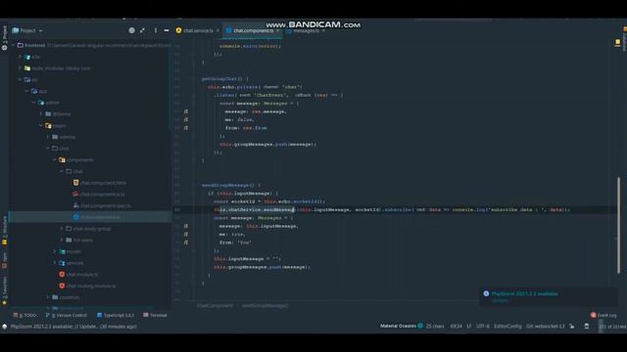This screenshot has height=352, width=627.
Task: Click gutter marker beside message: this.inputMessage
Action: (186, 226)
